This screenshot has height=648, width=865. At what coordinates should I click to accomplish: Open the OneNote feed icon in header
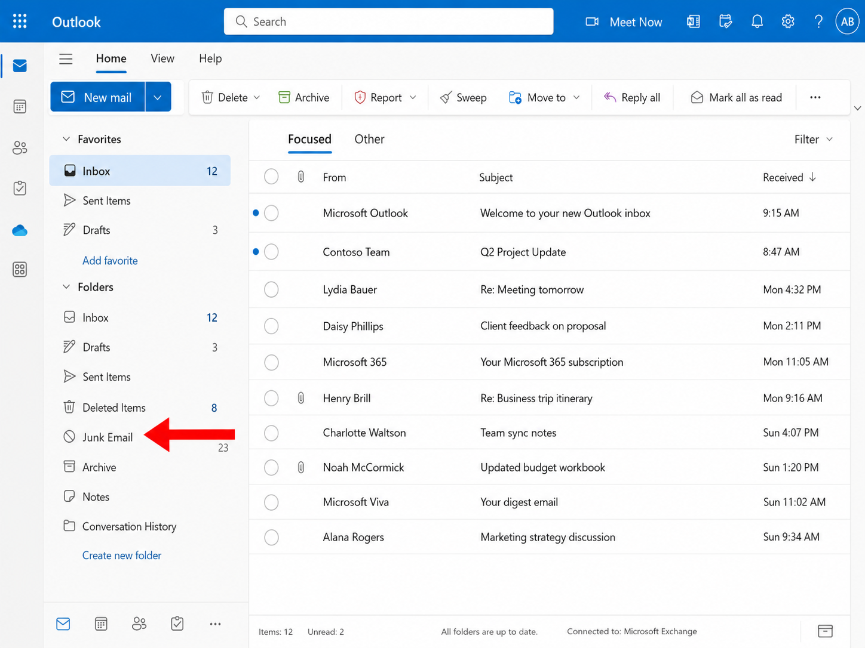[694, 22]
